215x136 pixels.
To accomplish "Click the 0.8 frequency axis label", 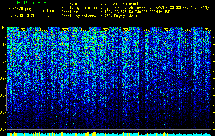I will point(3,95).
